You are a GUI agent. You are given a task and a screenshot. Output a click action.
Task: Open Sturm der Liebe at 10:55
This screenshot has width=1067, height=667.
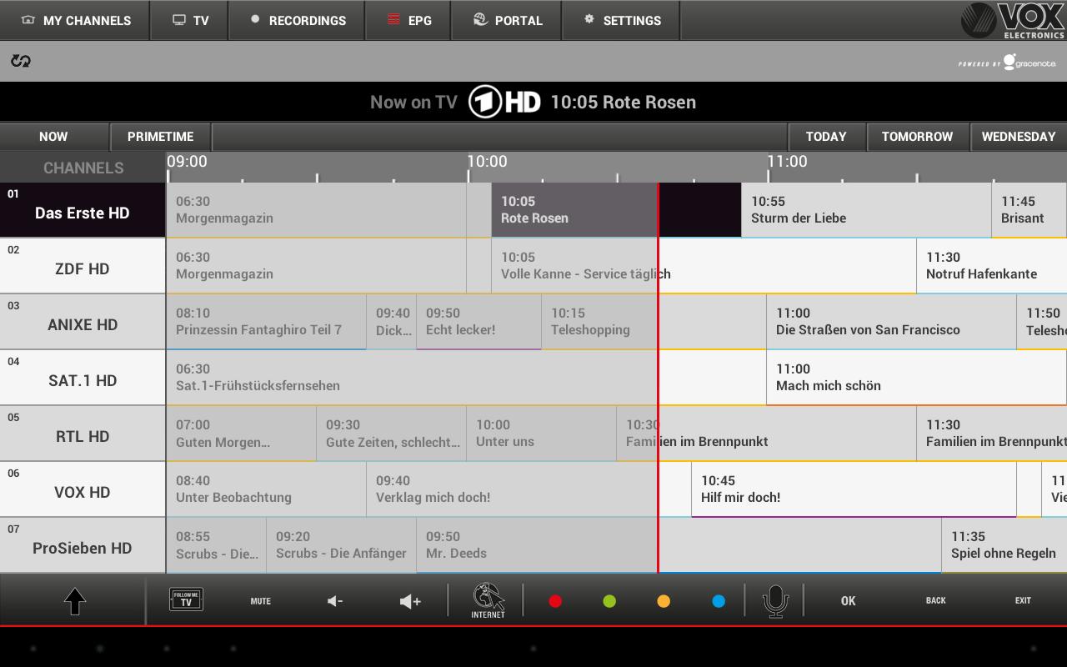(x=866, y=210)
